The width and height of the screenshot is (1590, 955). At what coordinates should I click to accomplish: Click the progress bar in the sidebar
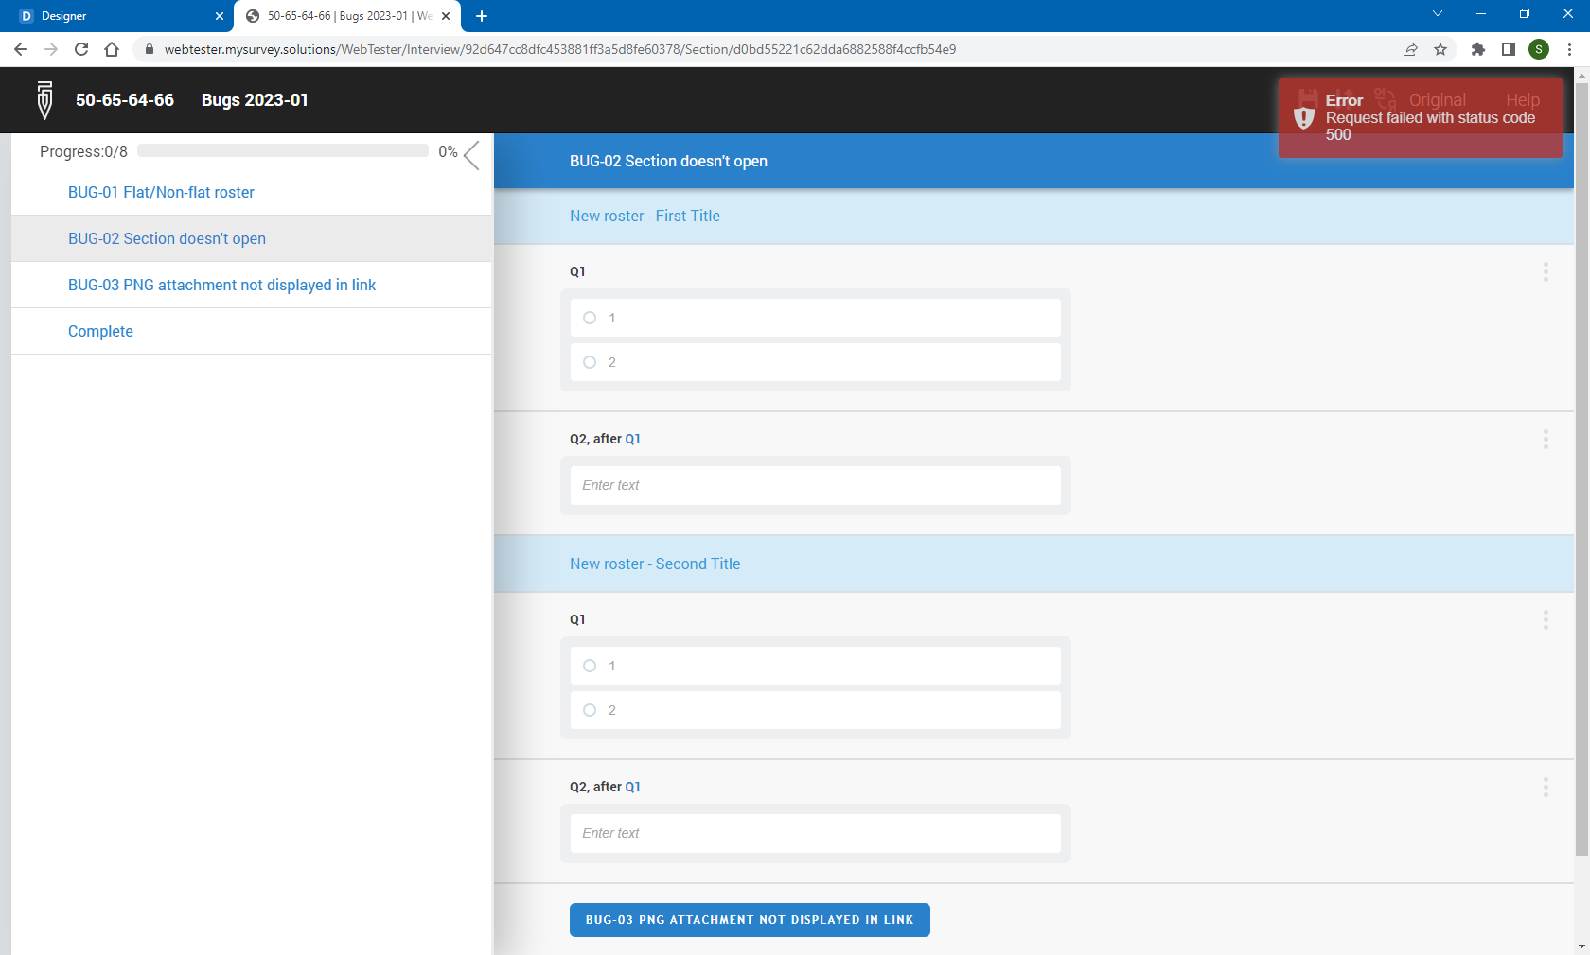[283, 151]
